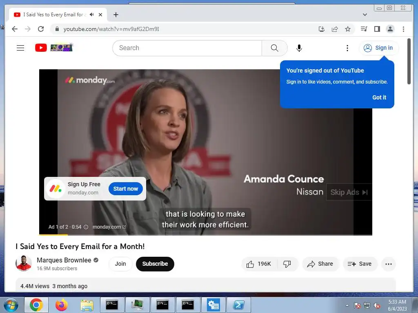
Task: Open Chrome from the taskbar
Action: click(36, 305)
